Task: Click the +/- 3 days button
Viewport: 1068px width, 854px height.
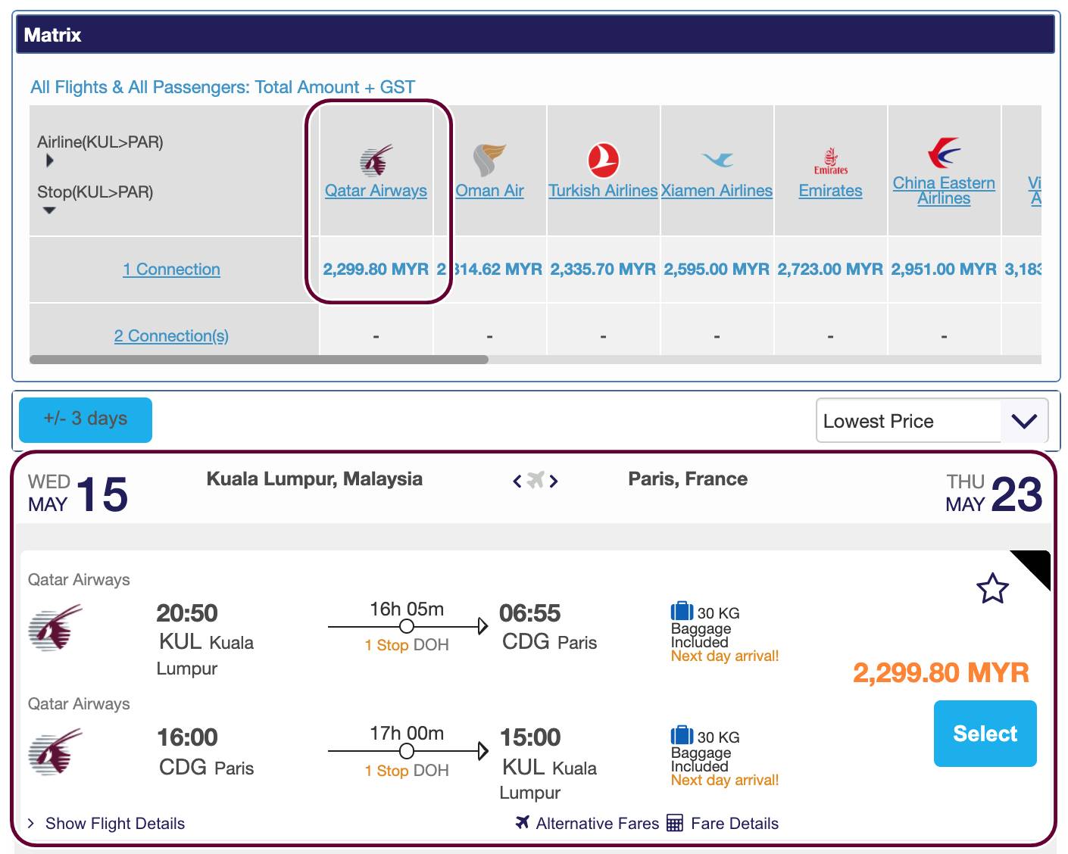Action: click(x=86, y=419)
